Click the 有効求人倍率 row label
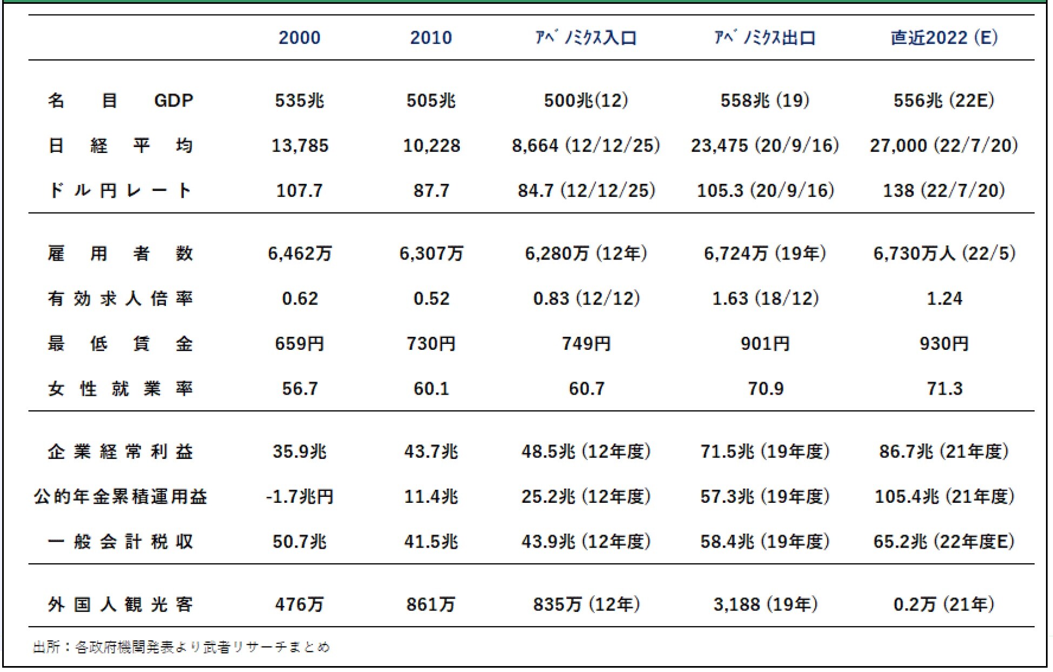The height and width of the screenshot is (672, 1053). (120, 298)
